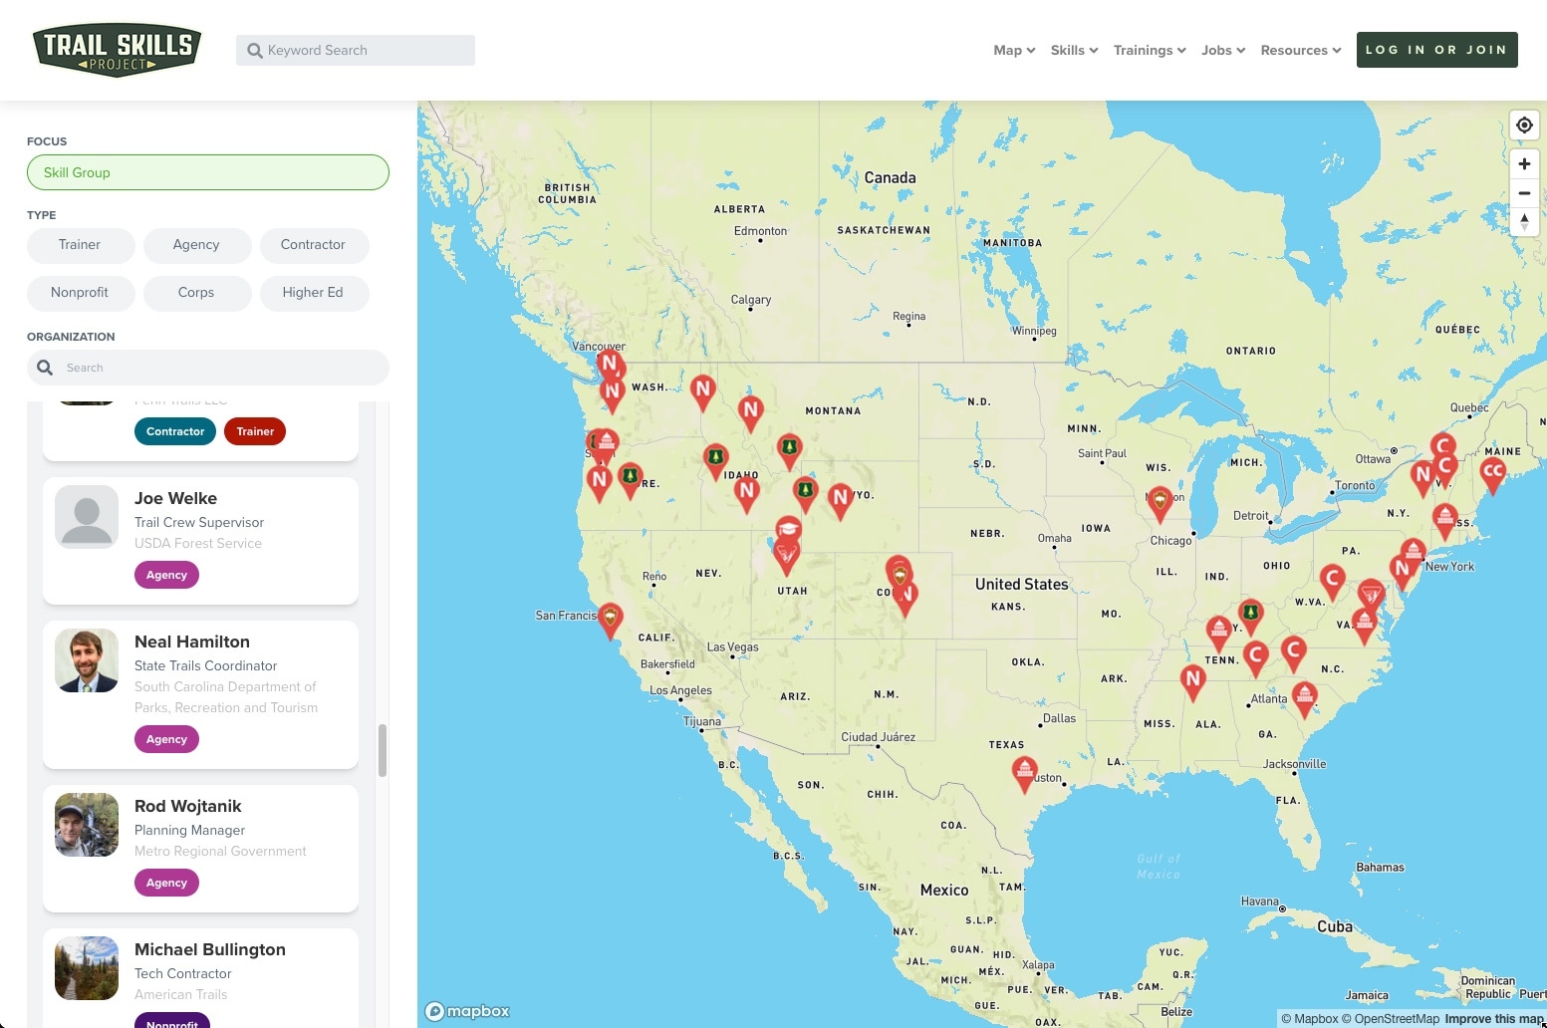The image size is (1547, 1028).
Task: Toggle the Agency type filter
Action: (196, 245)
